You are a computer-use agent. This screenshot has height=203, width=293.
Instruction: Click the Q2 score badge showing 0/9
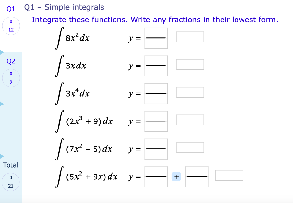click(11, 77)
